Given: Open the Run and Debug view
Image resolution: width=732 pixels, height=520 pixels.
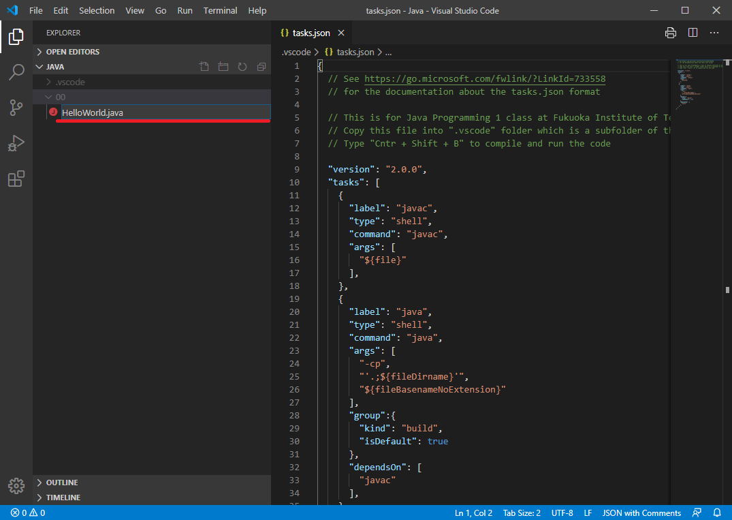Looking at the screenshot, I should [16, 143].
